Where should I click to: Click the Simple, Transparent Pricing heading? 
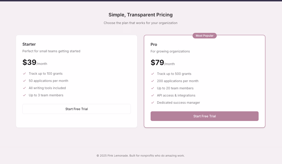coord(140,15)
